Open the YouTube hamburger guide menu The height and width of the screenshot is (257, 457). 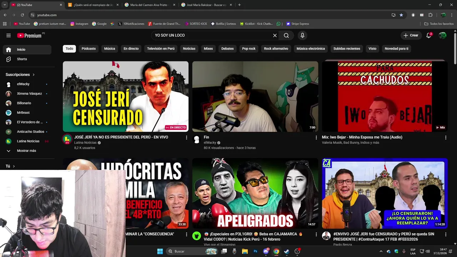9,35
